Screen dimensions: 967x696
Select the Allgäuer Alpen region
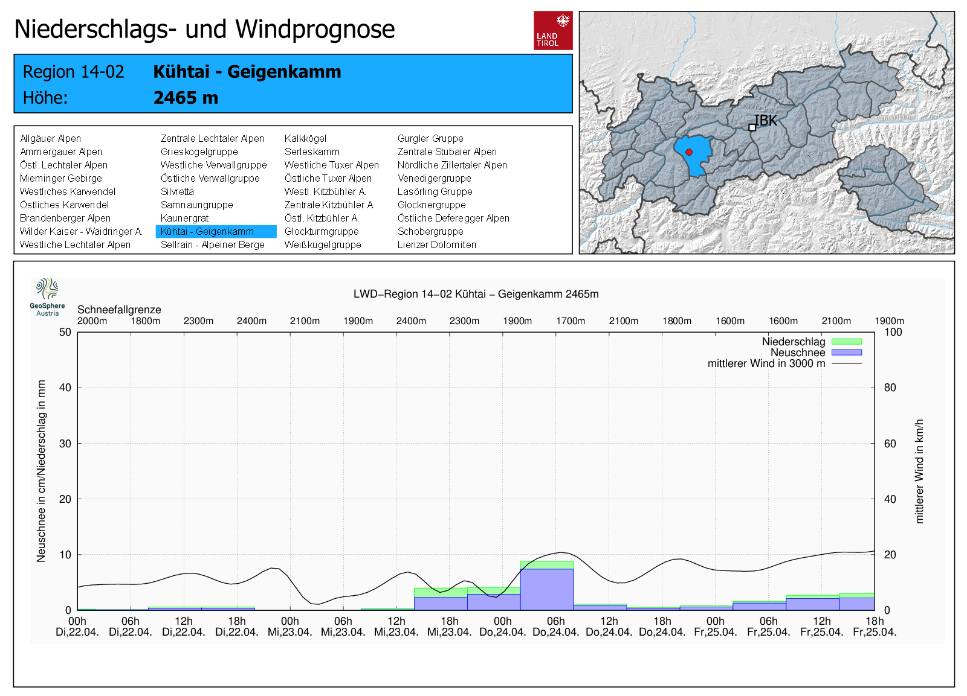point(50,139)
